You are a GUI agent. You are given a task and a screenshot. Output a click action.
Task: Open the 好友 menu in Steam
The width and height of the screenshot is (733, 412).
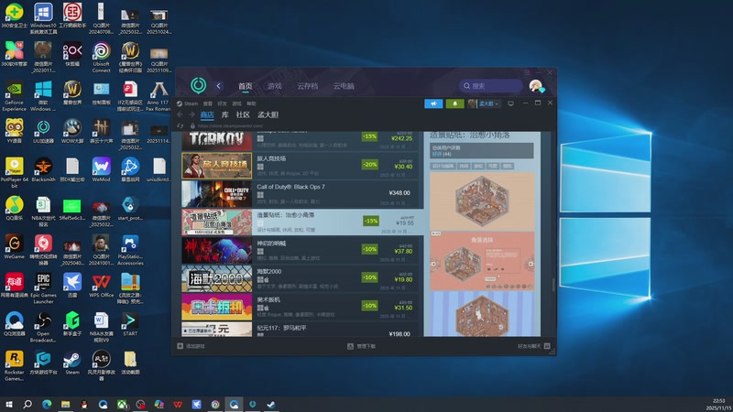[222, 103]
